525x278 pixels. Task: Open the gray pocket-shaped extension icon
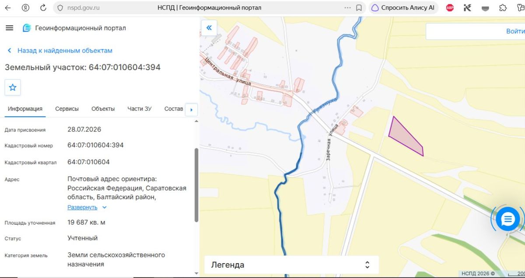485,8
